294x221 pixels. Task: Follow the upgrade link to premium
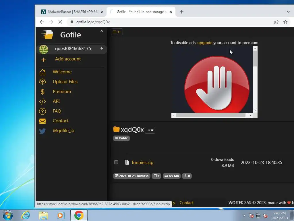tap(205, 43)
